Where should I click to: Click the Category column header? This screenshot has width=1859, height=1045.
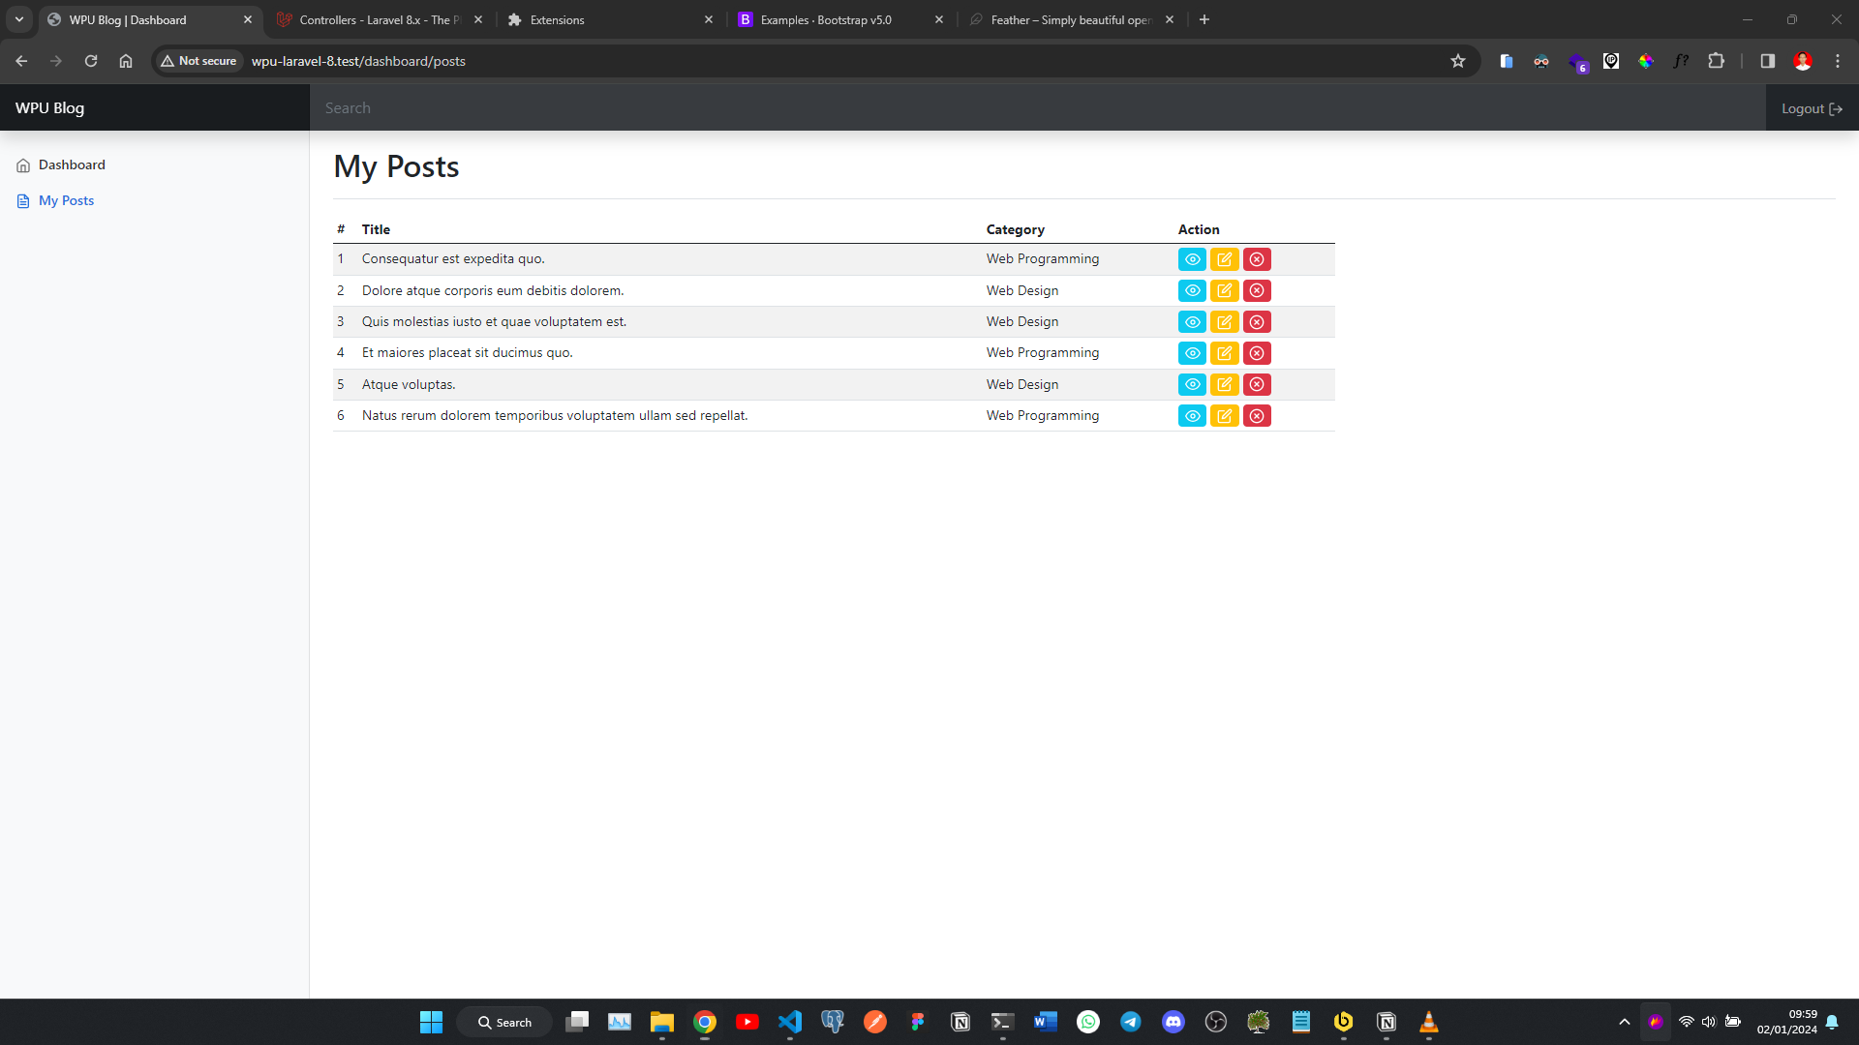(x=1015, y=228)
